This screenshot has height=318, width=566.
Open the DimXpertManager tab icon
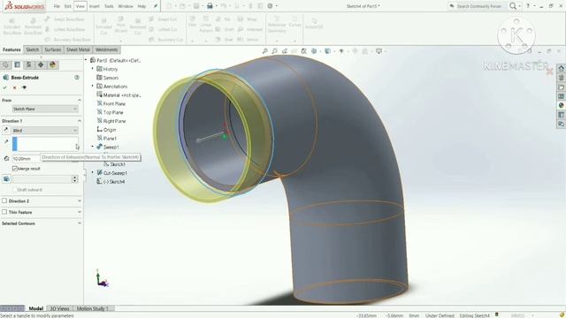41,64
